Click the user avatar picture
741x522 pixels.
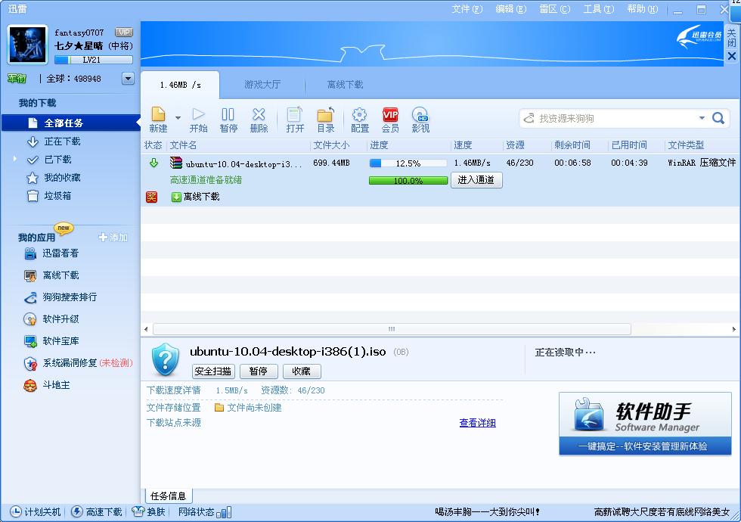[x=28, y=45]
